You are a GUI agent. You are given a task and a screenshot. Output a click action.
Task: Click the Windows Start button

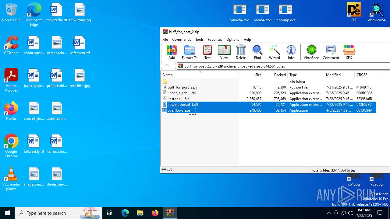coord(7,213)
